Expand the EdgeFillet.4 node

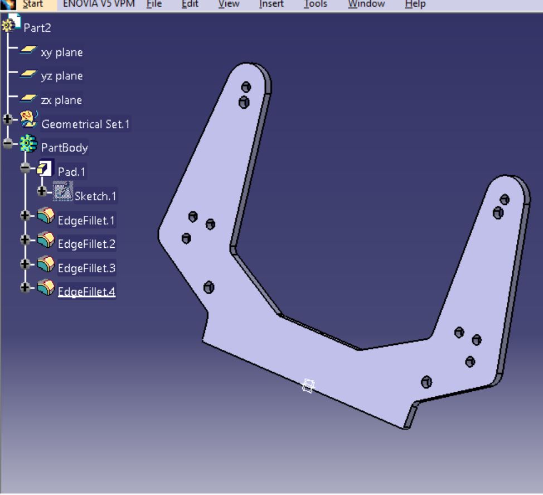(x=25, y=288)
